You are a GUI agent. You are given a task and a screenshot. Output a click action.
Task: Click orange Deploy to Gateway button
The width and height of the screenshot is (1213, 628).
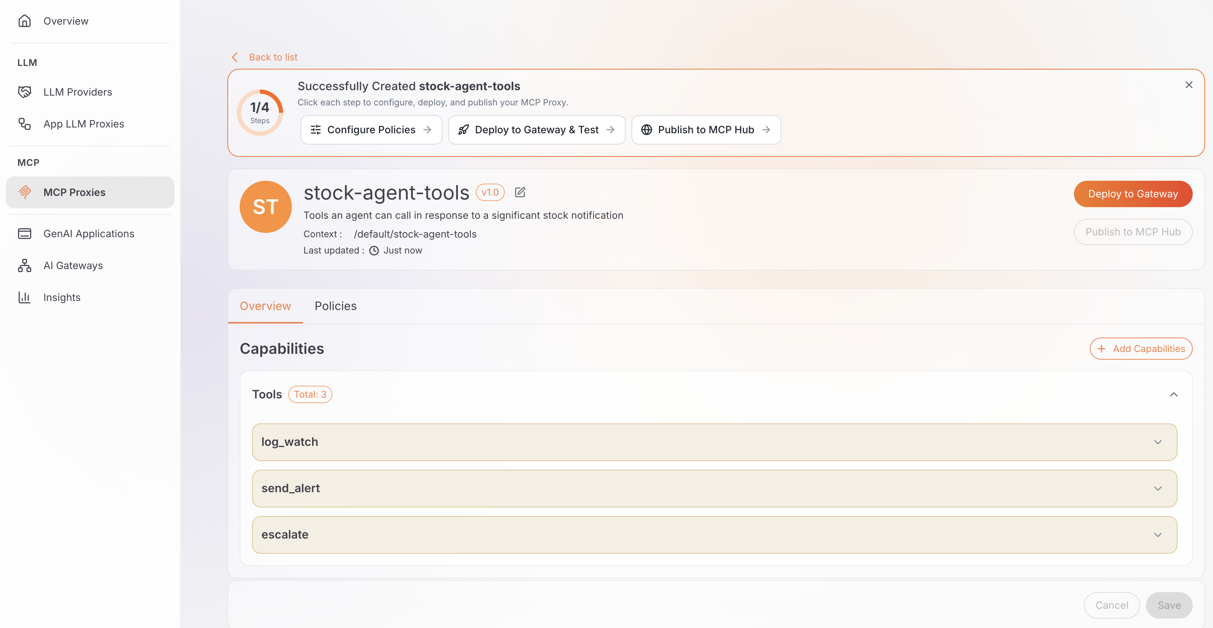[x=1133, y=194]
